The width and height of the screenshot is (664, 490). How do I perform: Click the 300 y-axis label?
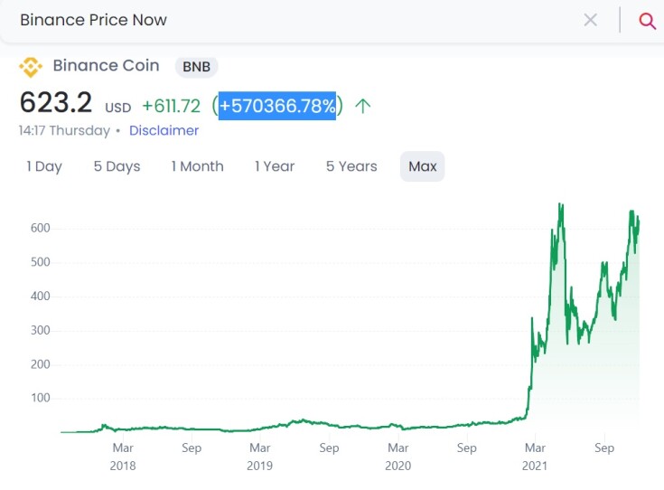point(41,330)
